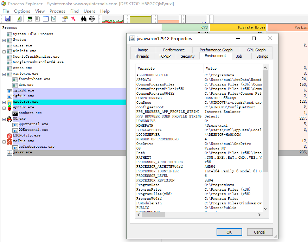308x242 pixels.
Task: Select the crosshair Find Window's Process icon
Action: click(92, 19)
